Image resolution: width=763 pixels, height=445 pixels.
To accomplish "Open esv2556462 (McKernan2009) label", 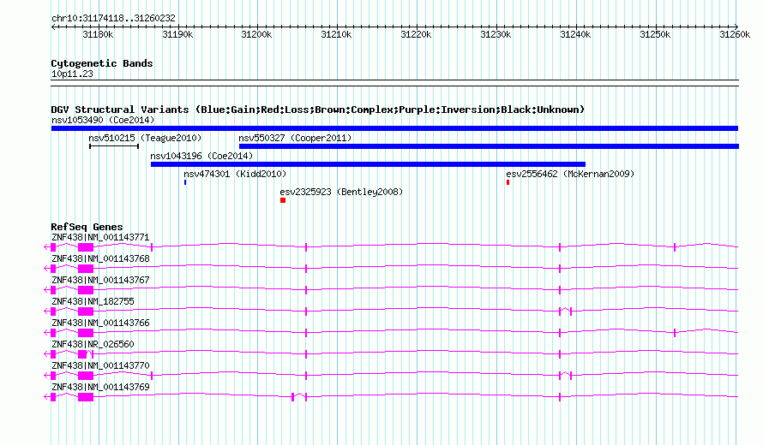I will [570, 174].
